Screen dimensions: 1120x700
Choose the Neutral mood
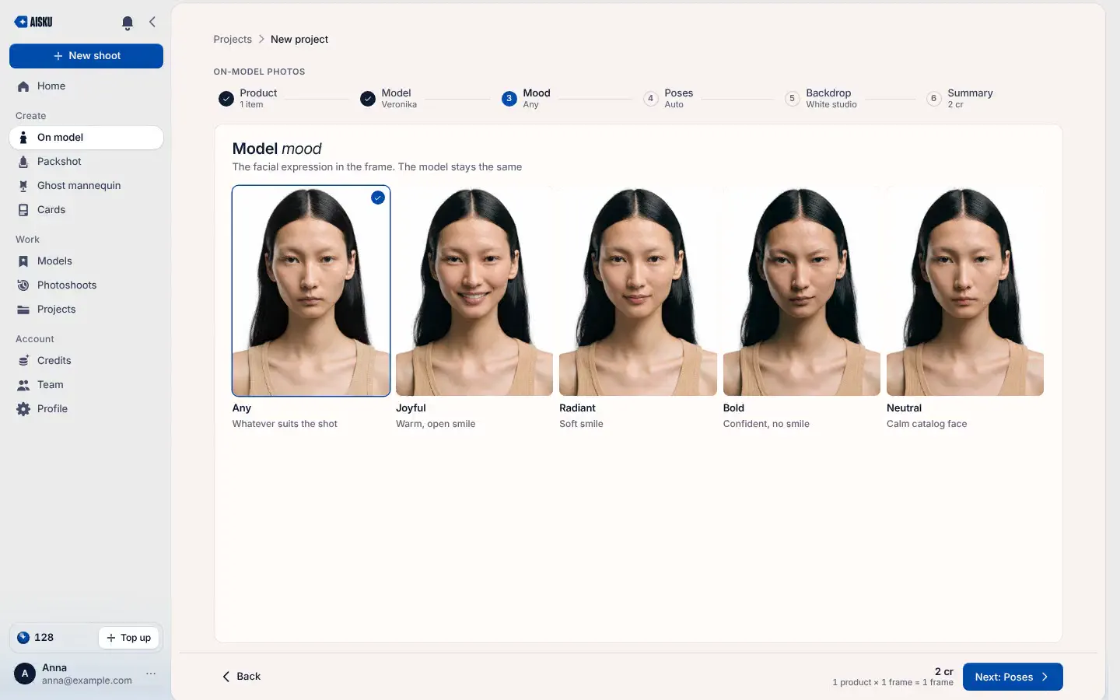(x=965, y=308)
